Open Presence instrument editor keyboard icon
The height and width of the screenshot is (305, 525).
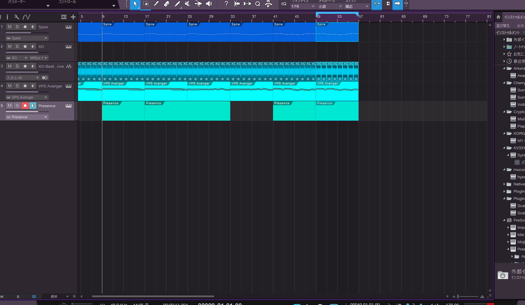point(69,106)
